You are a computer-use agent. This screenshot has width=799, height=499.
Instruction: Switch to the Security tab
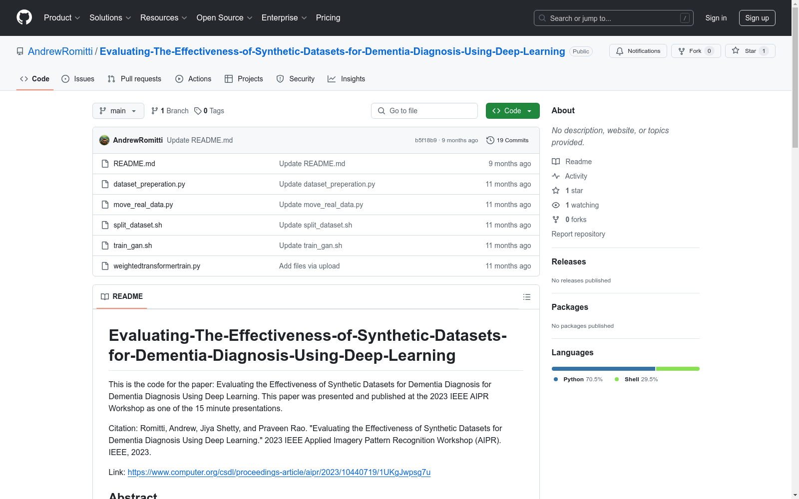click(296, 79)
